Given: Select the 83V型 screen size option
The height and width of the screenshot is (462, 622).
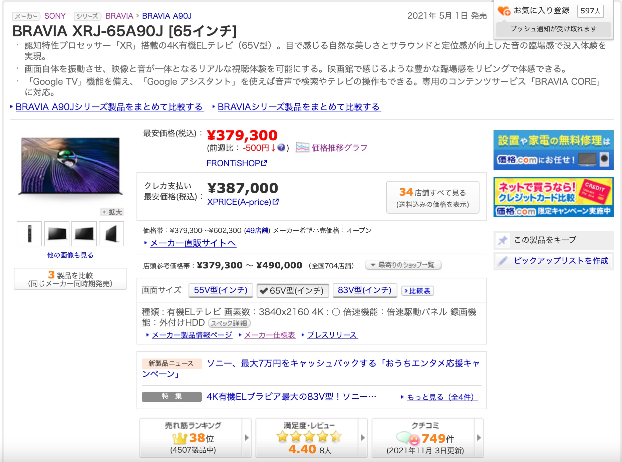Looking at the screenshot, I should [365, 290].
